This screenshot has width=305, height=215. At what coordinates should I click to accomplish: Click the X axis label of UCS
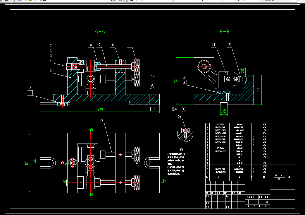[184, 109]
